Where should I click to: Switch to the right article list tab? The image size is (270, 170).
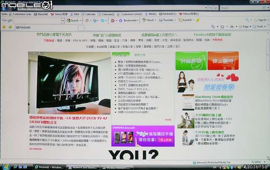coord(140,55)
